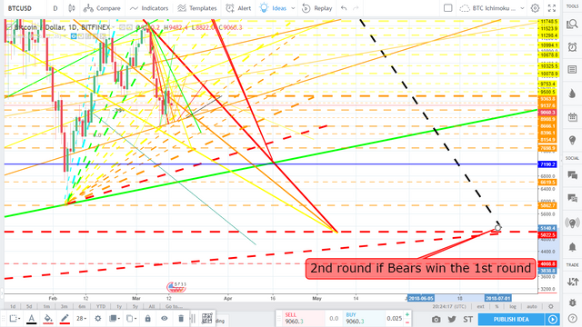Change the border line color swatch

tap(65, 319)
